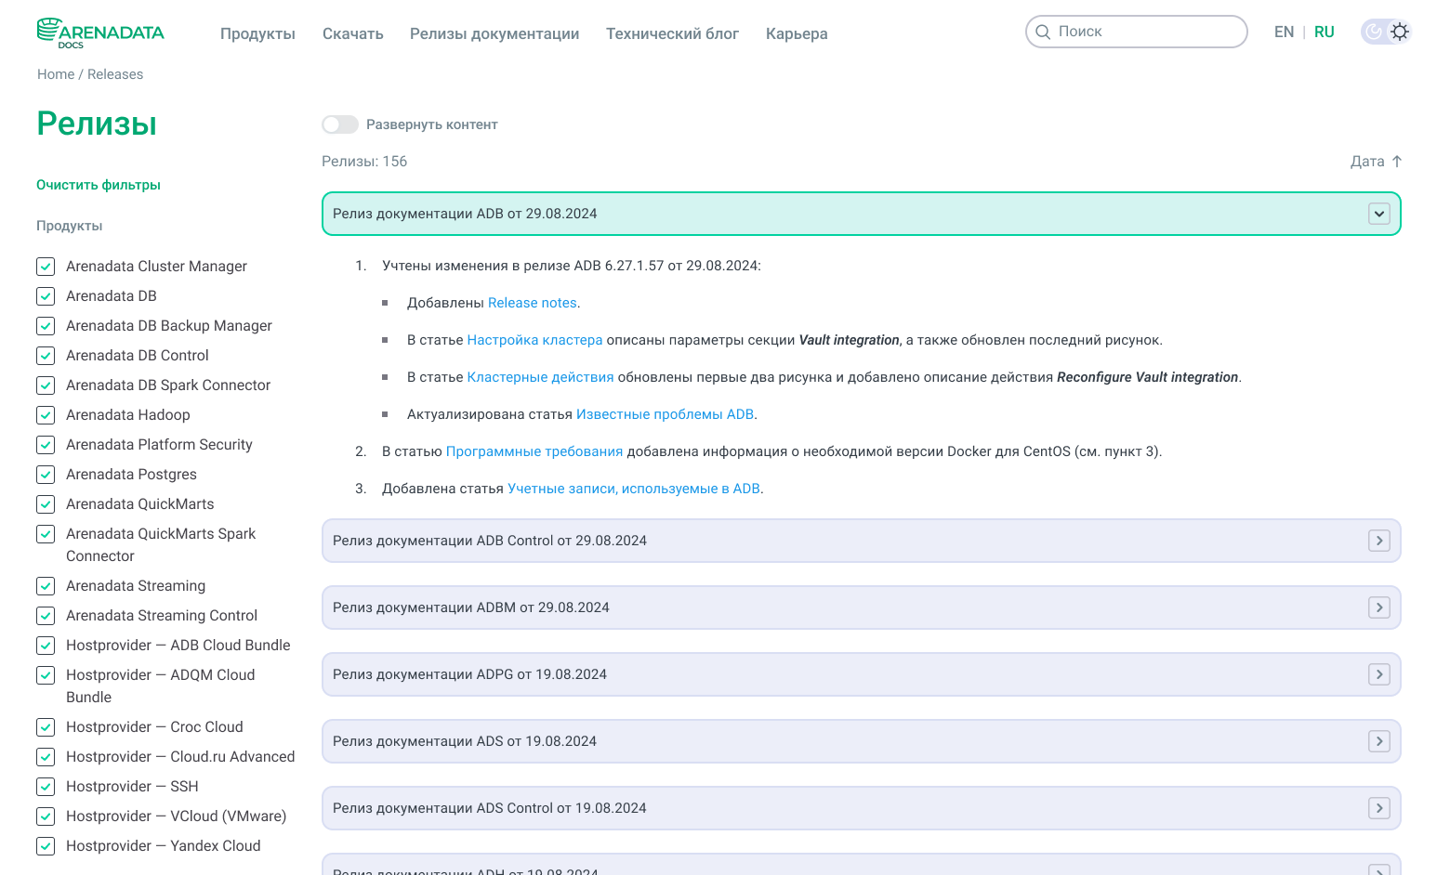1450x875 pixels.
Task: Open Кластерные действия article link
Action: point(540,377)
